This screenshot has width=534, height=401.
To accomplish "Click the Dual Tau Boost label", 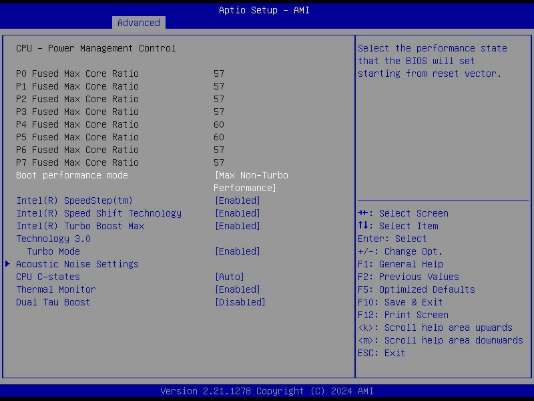I will point(53,302).
